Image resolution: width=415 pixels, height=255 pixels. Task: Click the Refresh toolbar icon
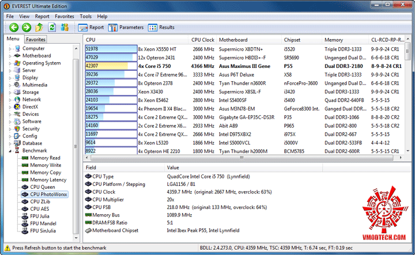click(x=52, y=27)
